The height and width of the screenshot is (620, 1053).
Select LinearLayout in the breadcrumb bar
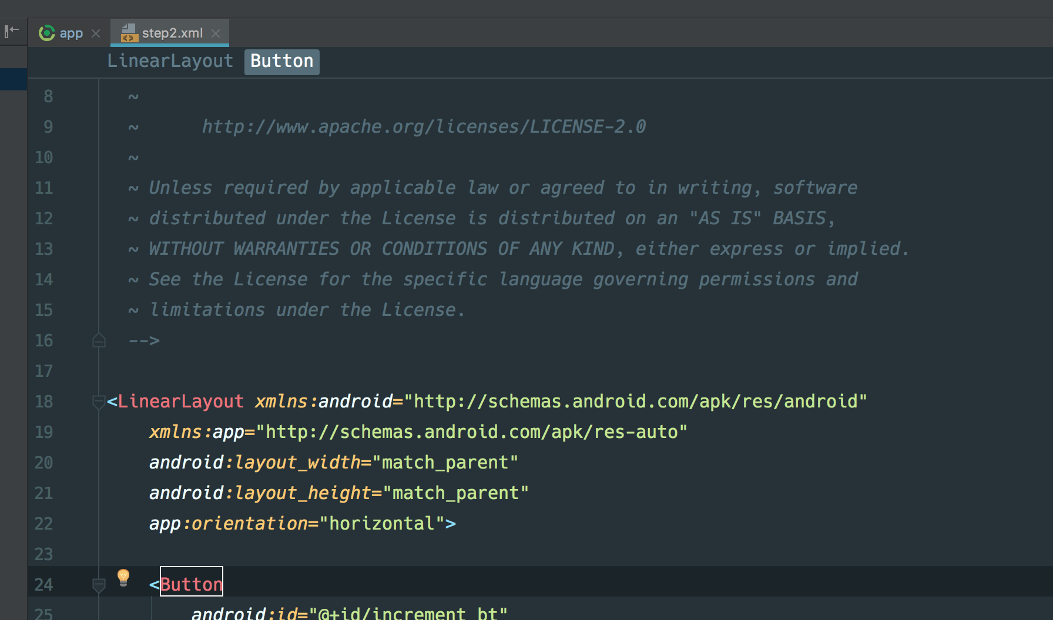pos(169,61)
